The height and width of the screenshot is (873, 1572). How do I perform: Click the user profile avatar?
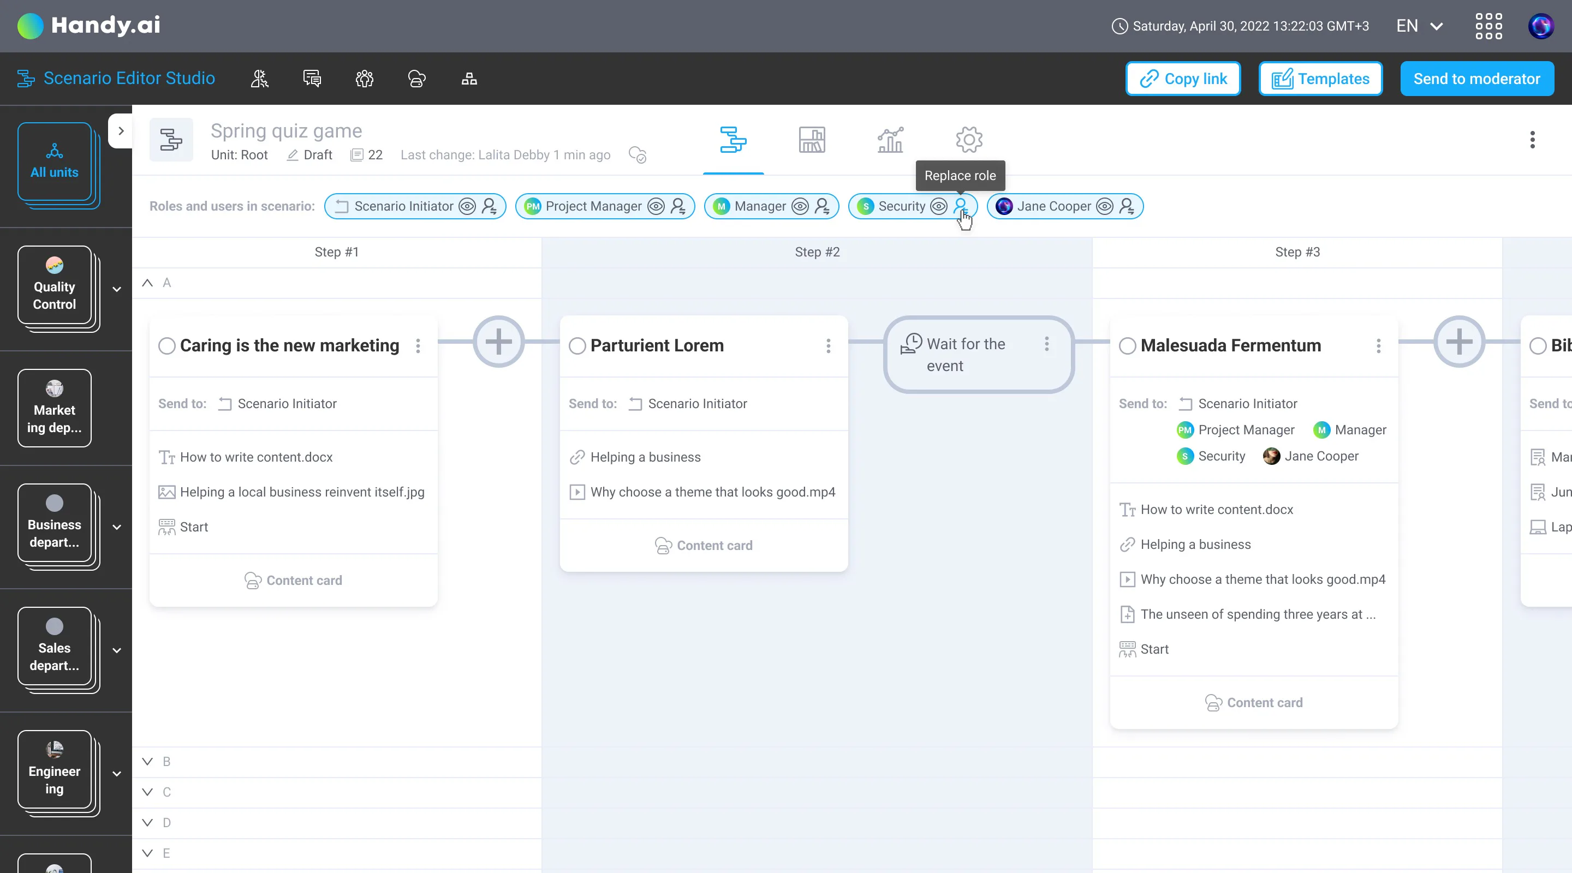[1540, 26]
